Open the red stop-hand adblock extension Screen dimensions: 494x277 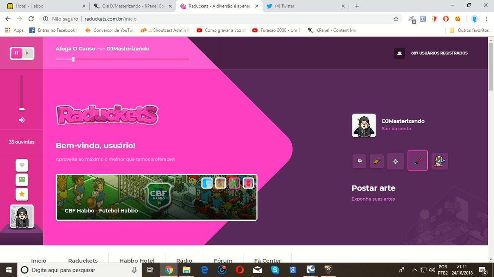tap(445, 19)
